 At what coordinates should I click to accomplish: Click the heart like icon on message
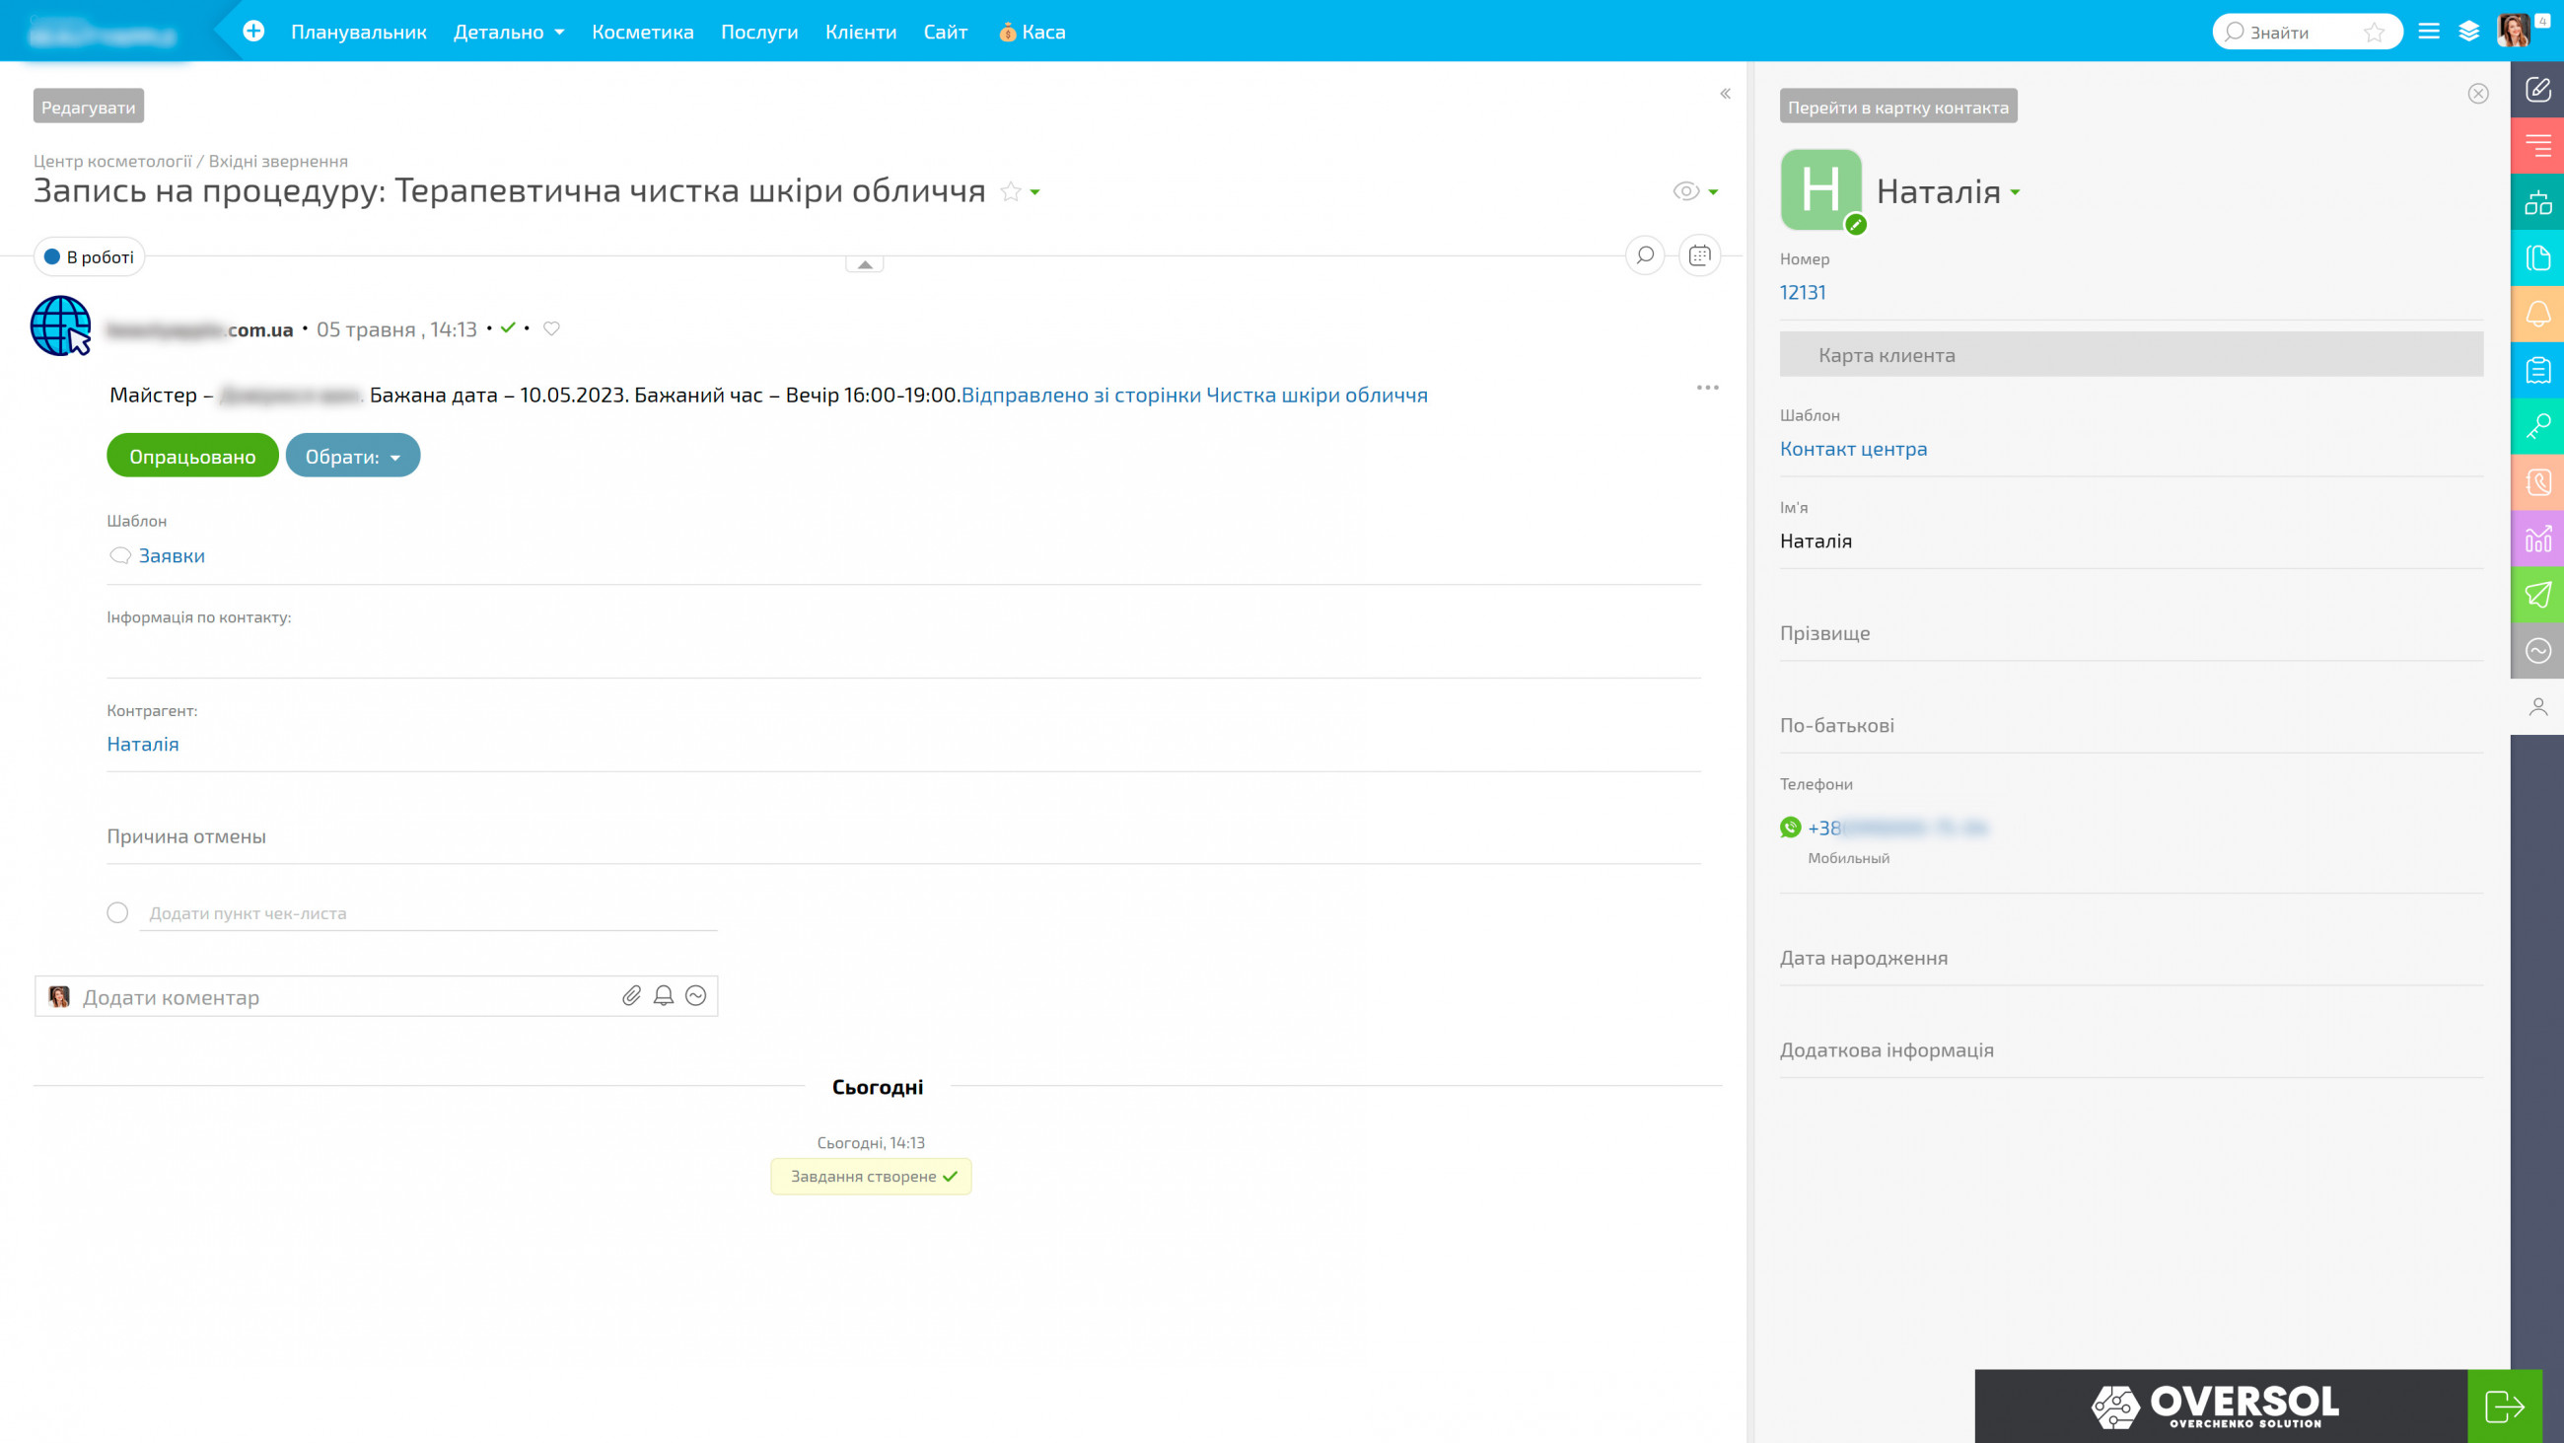click(551, 328)
